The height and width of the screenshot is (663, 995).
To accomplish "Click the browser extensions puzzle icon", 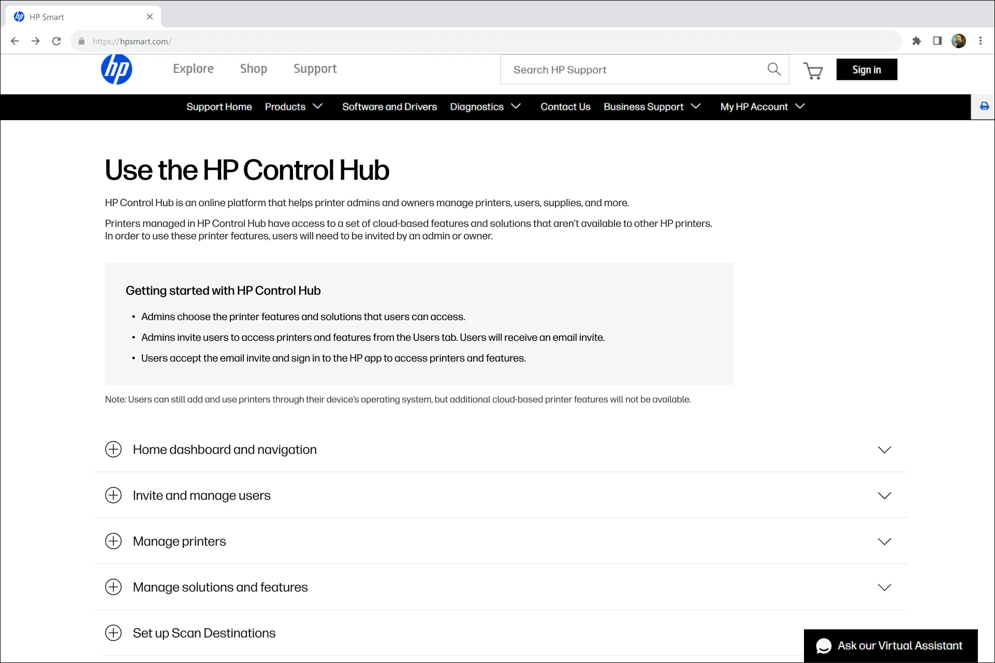I will [916, 41].
